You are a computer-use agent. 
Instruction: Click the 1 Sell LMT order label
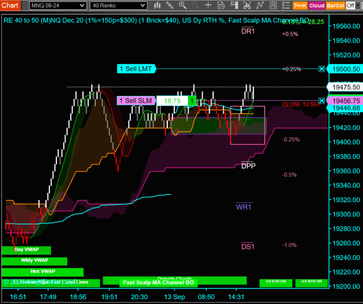point(136,69)
